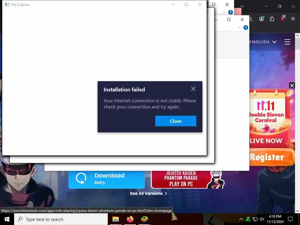Viewport: 300px width, 225px height.
Task: Maximize the middle Explorer window
Action: (229, 20)
